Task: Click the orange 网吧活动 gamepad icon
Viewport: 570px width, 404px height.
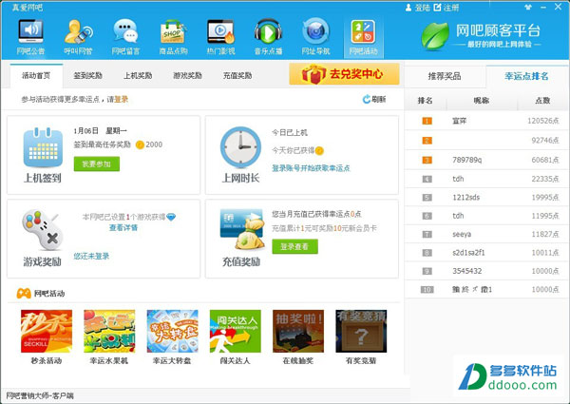Action: click(x=24, y=293)
